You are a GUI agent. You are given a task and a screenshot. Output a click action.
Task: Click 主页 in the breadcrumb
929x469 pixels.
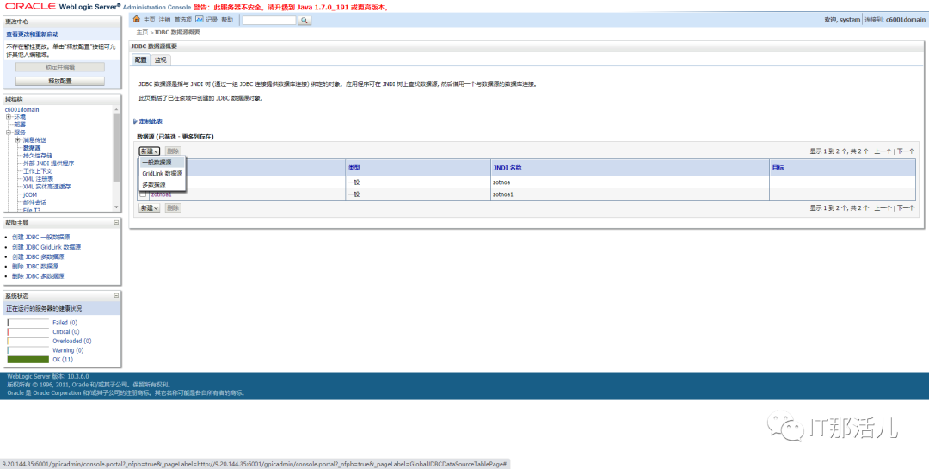(142, 32)
